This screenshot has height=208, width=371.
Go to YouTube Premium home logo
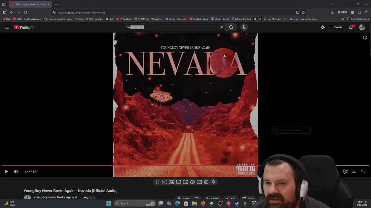coord(24,27)
